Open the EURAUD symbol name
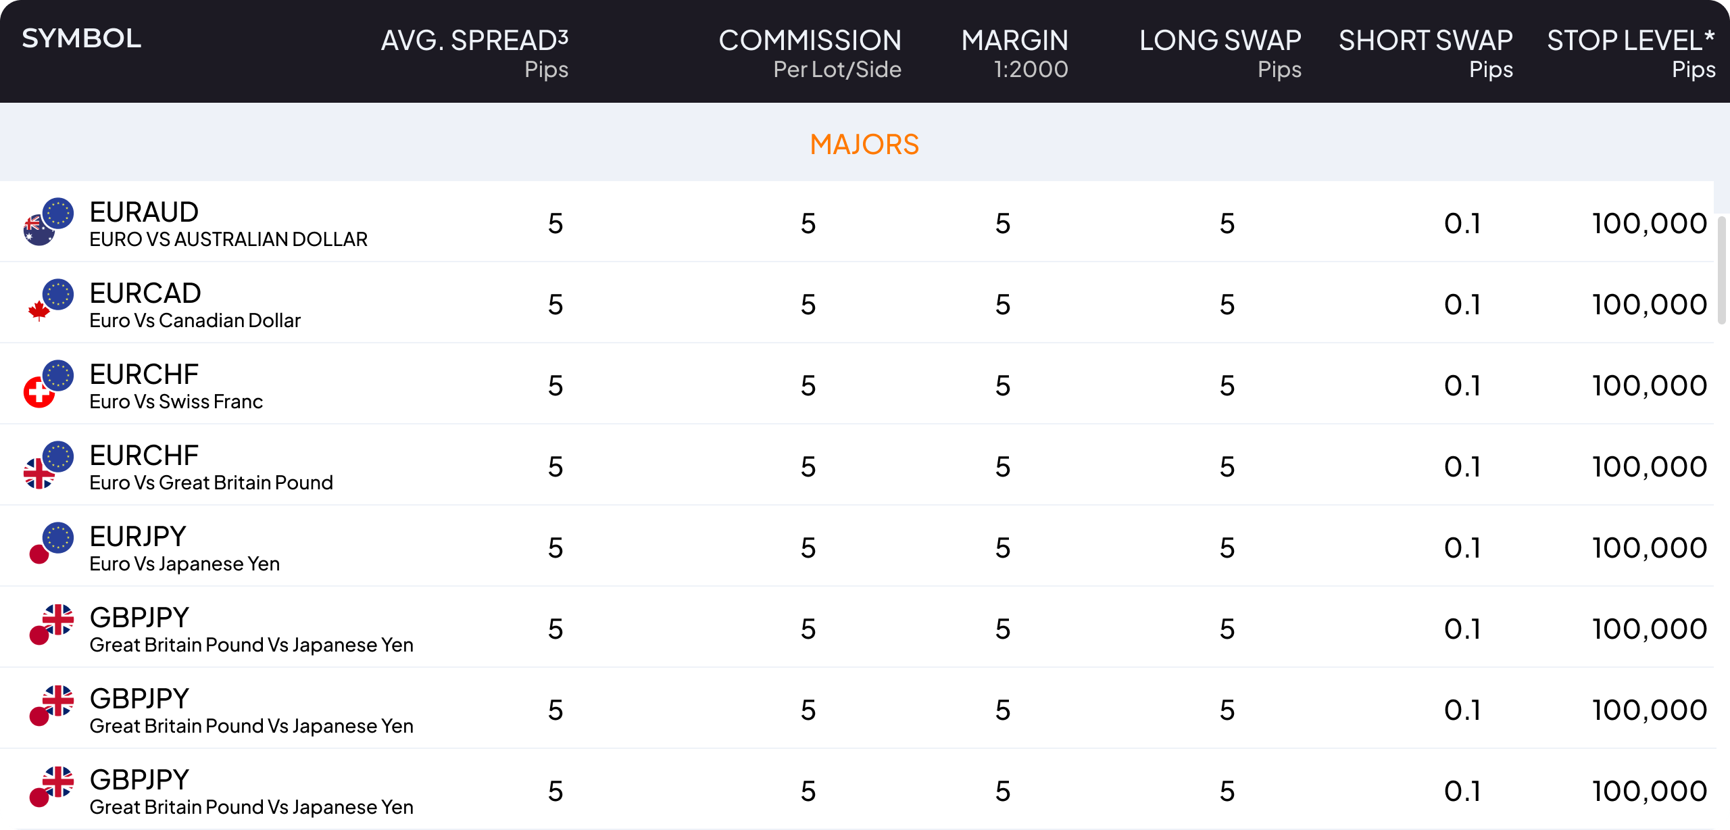1730x830 pixels. [x=144, y=212]
